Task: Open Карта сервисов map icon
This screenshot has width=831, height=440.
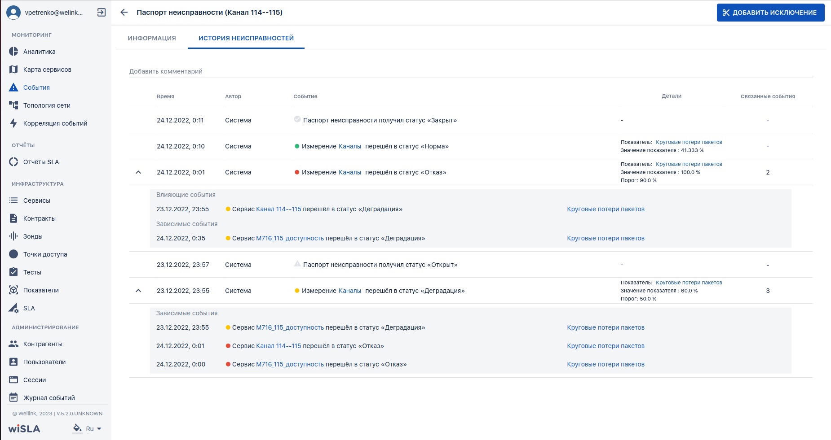Action: coord(13,70)
